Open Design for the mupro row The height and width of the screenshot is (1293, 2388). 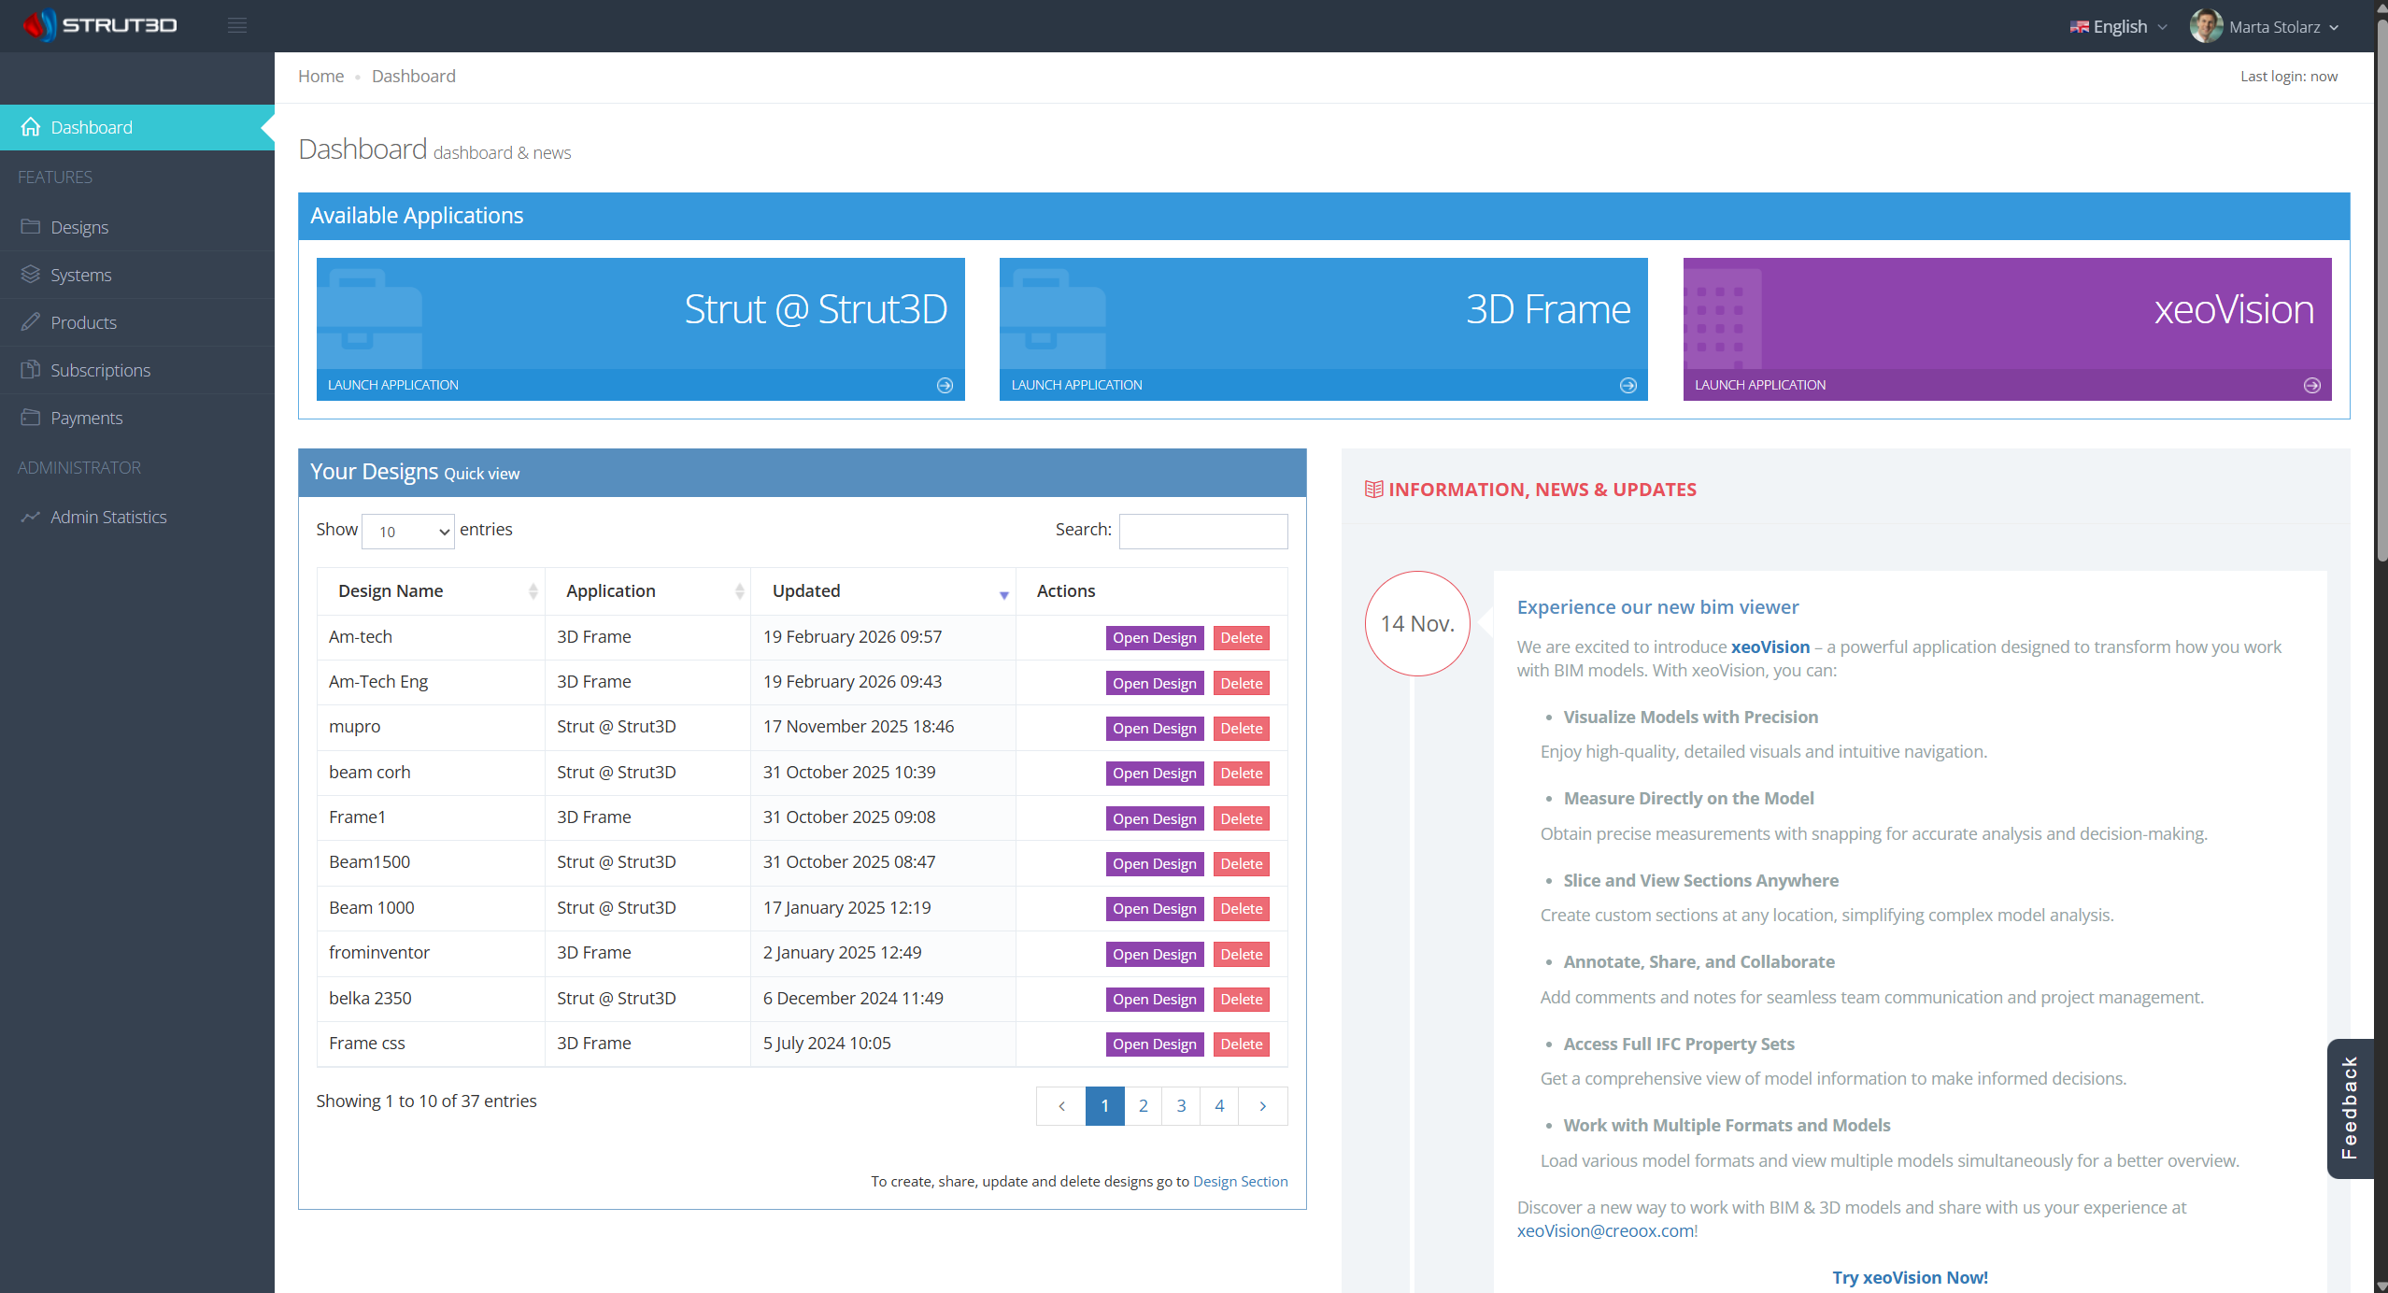(x=1154, y=729)
